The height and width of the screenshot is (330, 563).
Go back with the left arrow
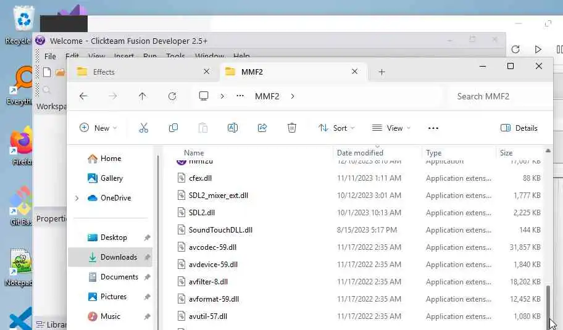(x=83, y=96)
